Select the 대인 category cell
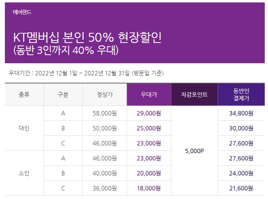This screenshot has height=199, width=268. pos(24,128)
